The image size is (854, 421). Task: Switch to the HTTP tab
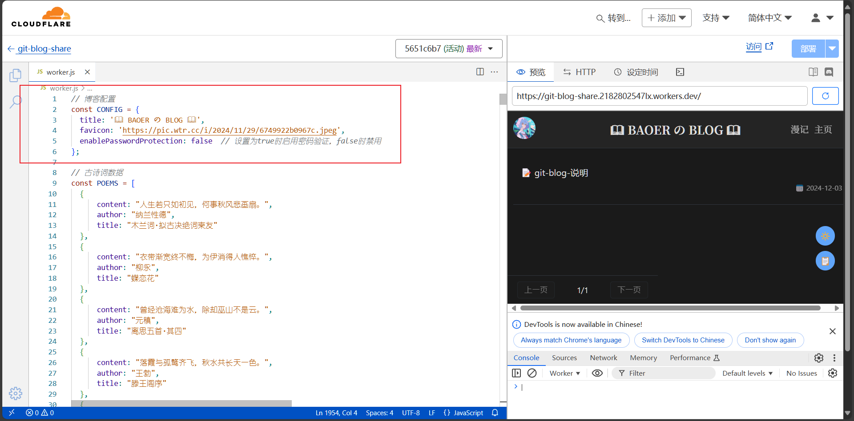[x=579, y=72]
